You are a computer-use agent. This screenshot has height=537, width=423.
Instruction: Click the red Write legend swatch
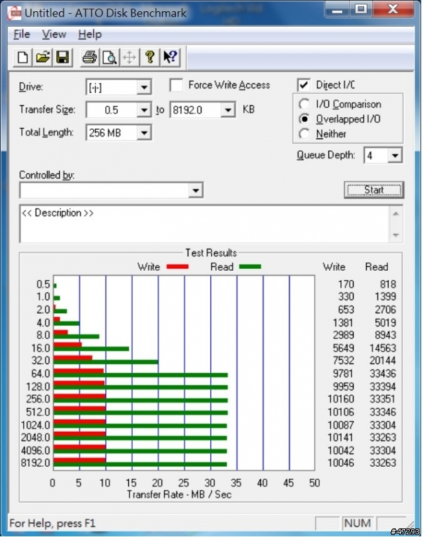point(178,267)
